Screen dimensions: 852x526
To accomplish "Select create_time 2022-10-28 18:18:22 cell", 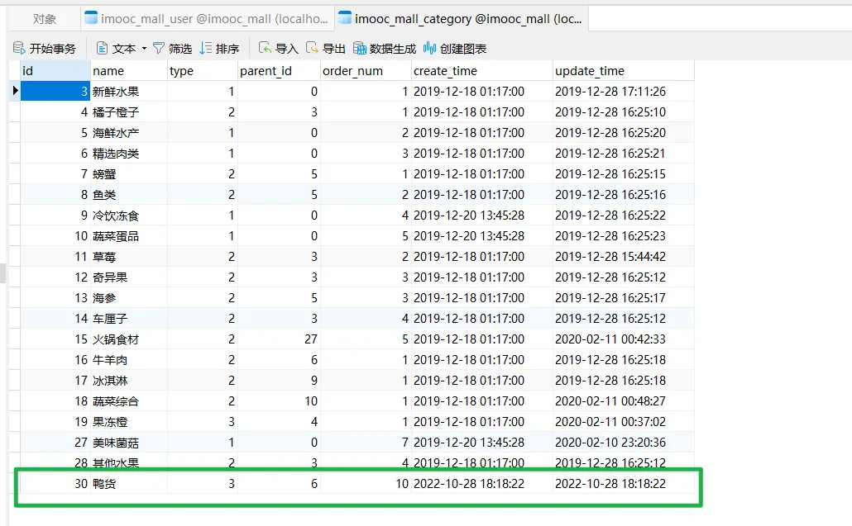I will click(482, 483).
